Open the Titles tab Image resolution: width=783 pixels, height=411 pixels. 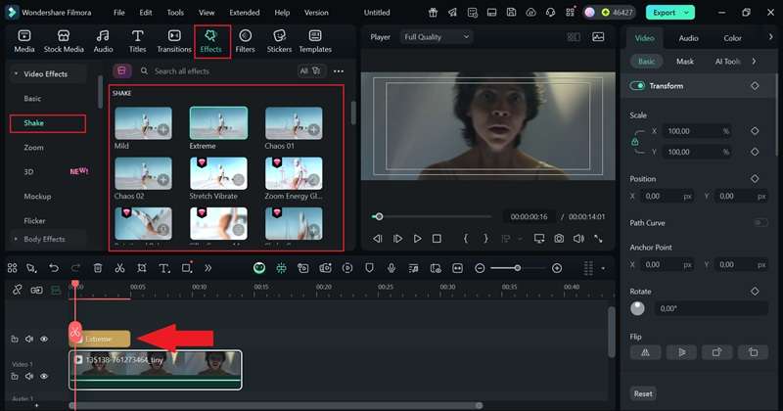[x=137, y=41]
